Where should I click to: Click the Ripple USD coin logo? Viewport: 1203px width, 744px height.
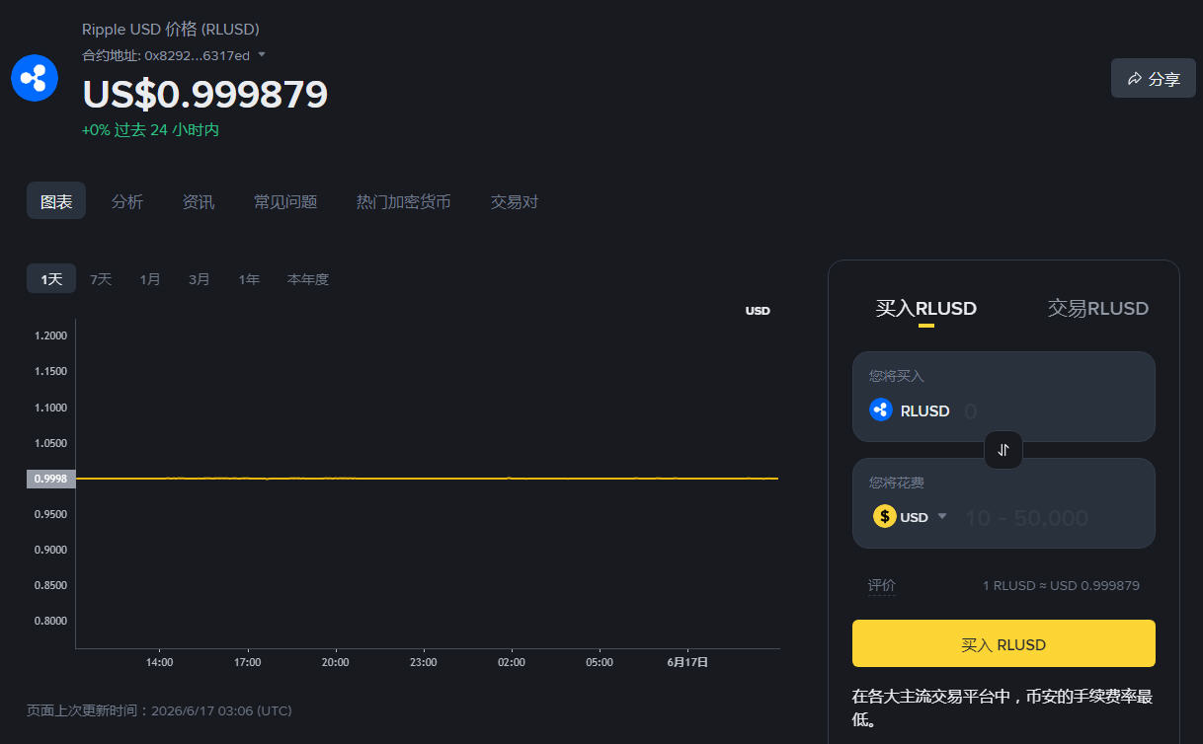35,78
